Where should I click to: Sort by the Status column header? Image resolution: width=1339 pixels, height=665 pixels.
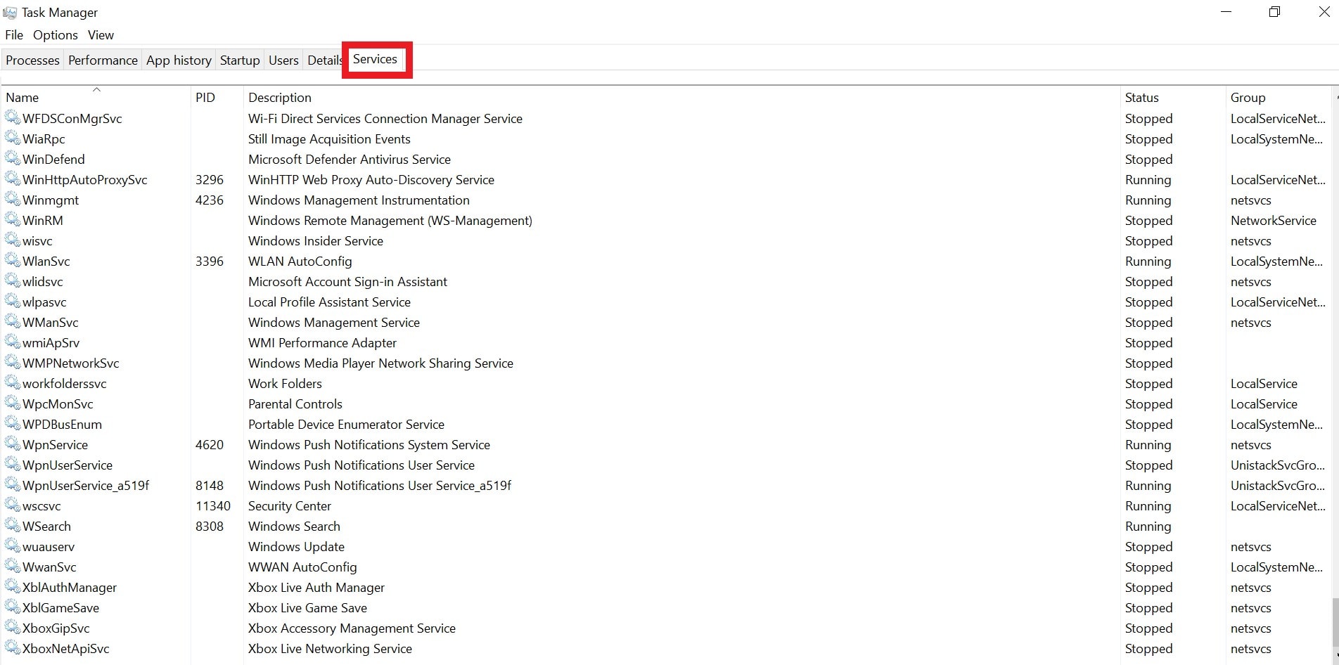click(1172, 97)
